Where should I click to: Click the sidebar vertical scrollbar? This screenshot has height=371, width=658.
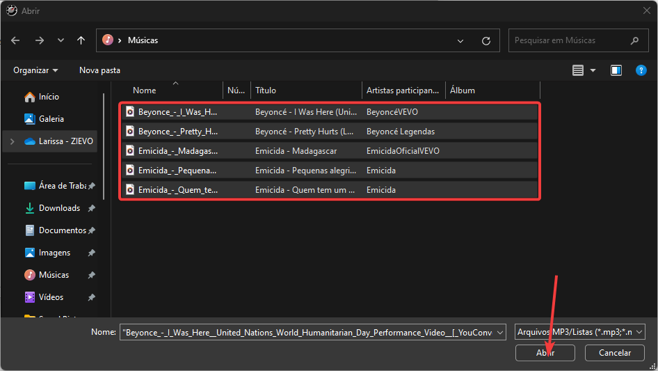(104, 147)
